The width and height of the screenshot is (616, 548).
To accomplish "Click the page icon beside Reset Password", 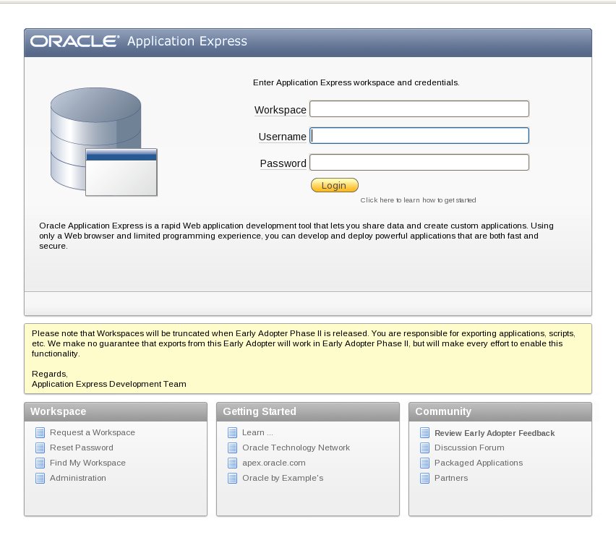I will (40, 448).
